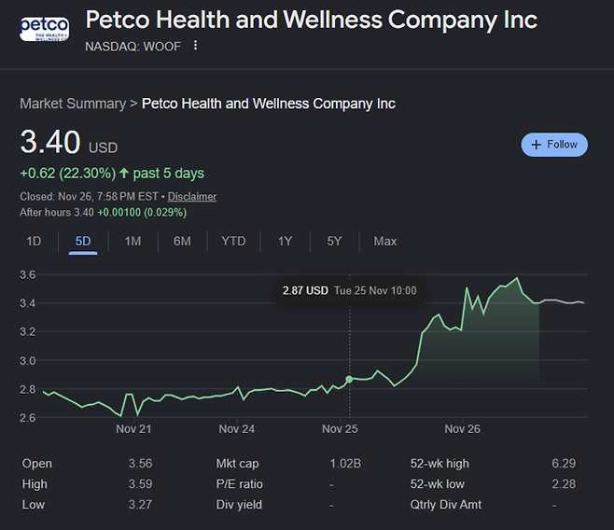This screenshot has width=614, height=530.
Task: Switch chart to 1Y range
Action: coord(285,241)
